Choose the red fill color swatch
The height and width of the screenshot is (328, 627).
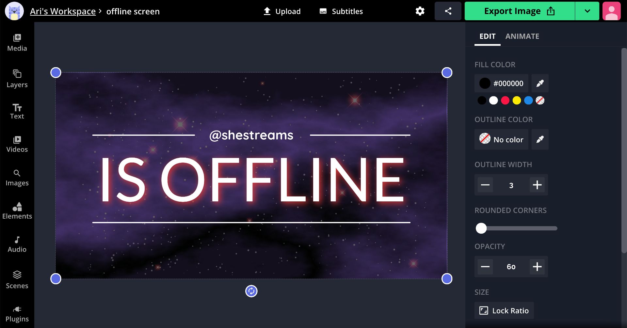coord(505,101)
